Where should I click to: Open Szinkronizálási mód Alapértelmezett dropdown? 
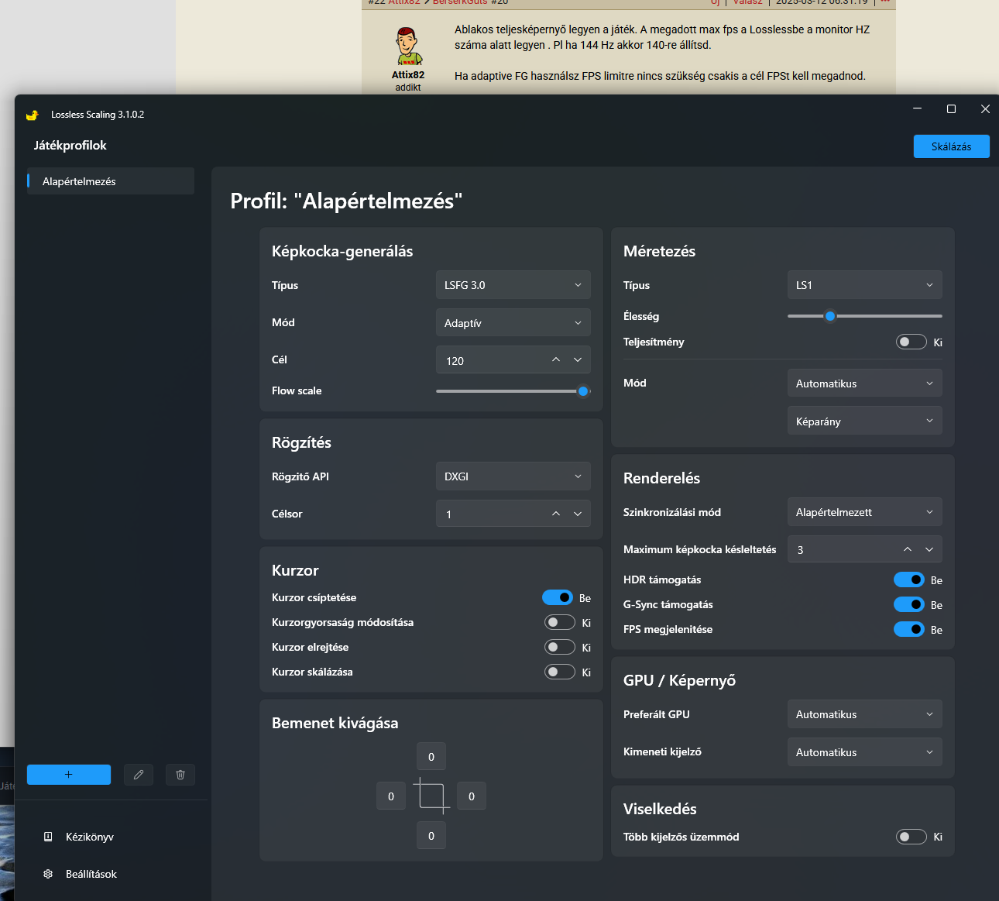(x=865, y=512)
